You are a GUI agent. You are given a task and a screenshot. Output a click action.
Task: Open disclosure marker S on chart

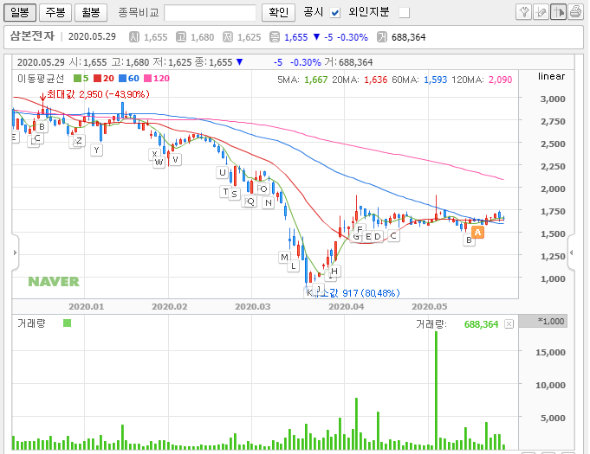(x=235, y=195)
